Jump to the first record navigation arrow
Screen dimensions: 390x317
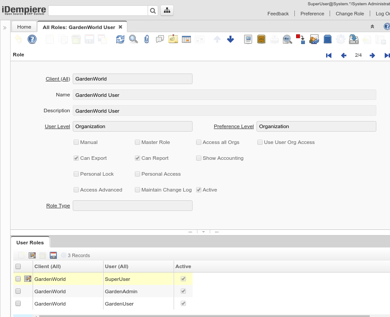328,55
